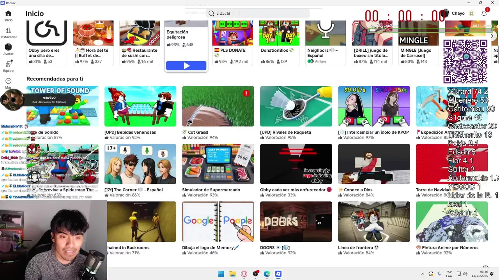Screen dimensions: 499x280
Task: Open the Roblox taskbar icon
Action: tap(278, 274)
